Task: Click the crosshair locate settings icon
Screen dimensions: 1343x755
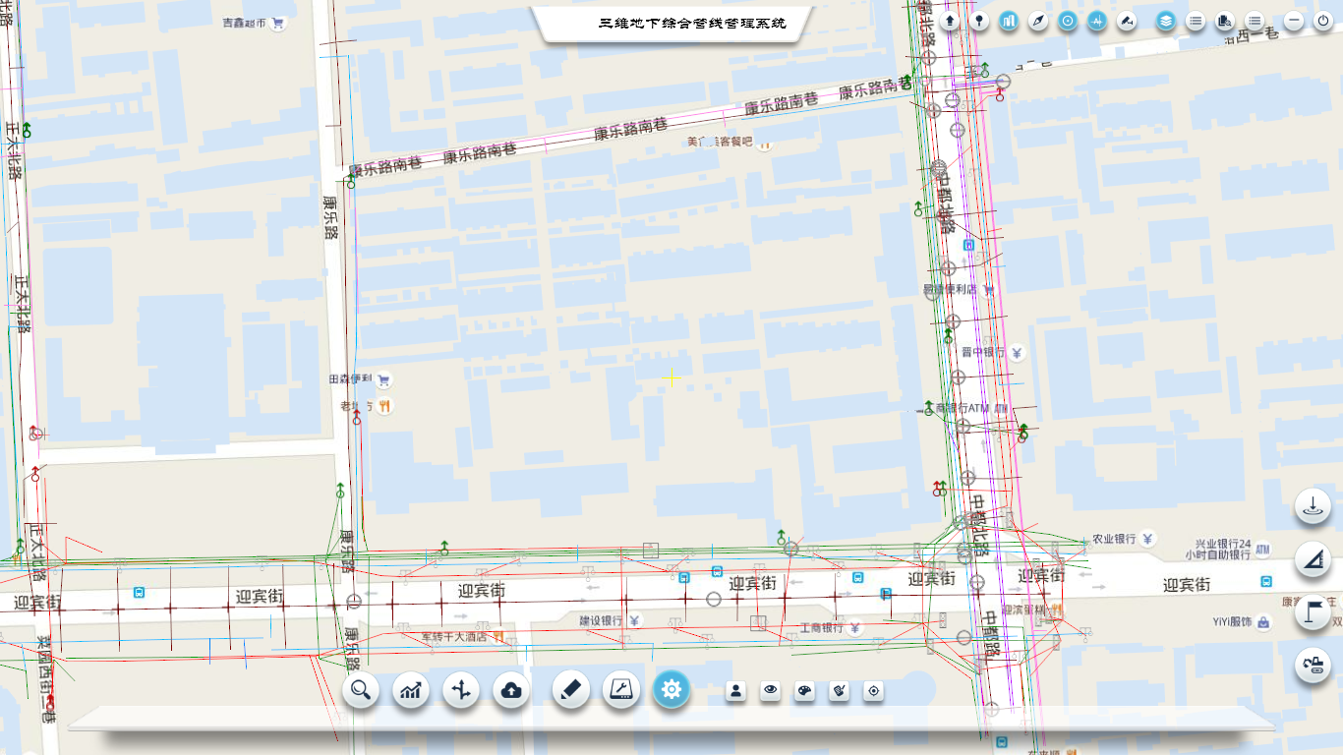Action: [873, 691]
